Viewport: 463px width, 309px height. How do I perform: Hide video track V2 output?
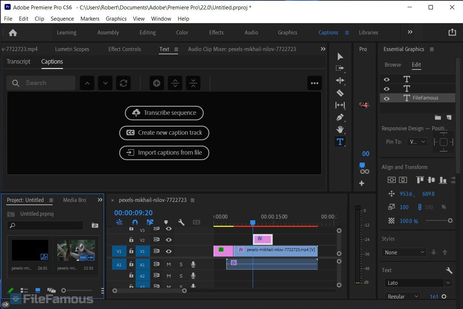pyautogui.click(x=169, y=240)
